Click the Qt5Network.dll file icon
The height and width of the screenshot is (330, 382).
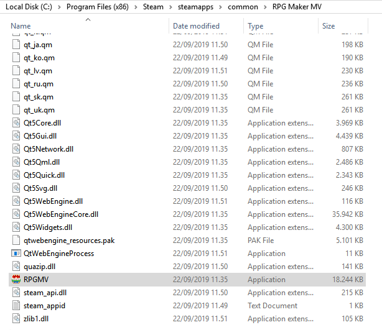(x=16, y=149)
